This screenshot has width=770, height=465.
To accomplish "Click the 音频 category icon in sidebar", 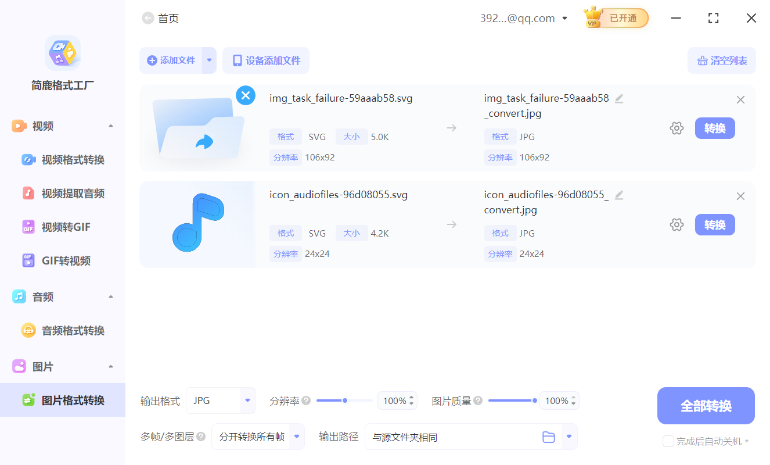I will click(19, 297).
